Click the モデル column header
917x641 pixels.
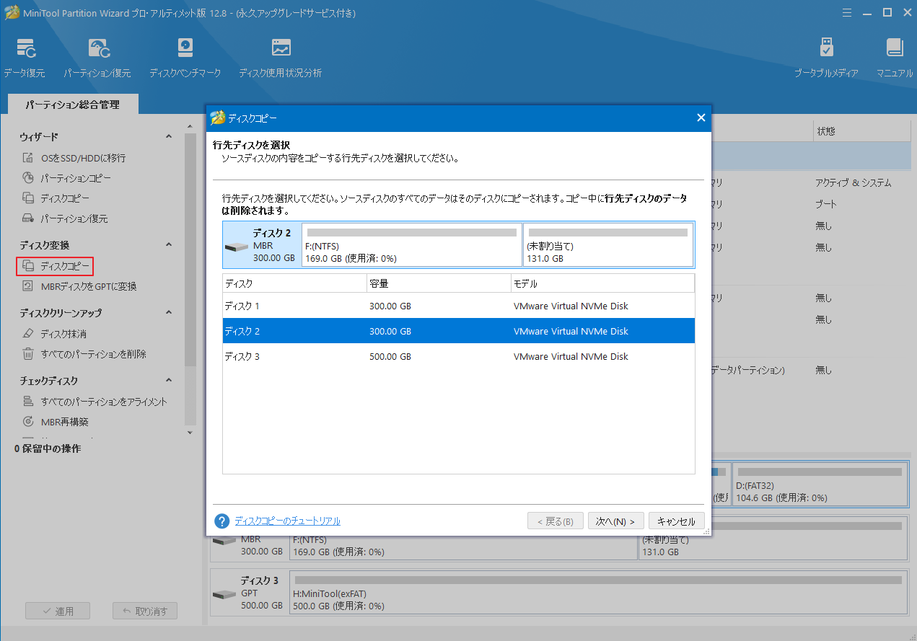pos(602,283)
